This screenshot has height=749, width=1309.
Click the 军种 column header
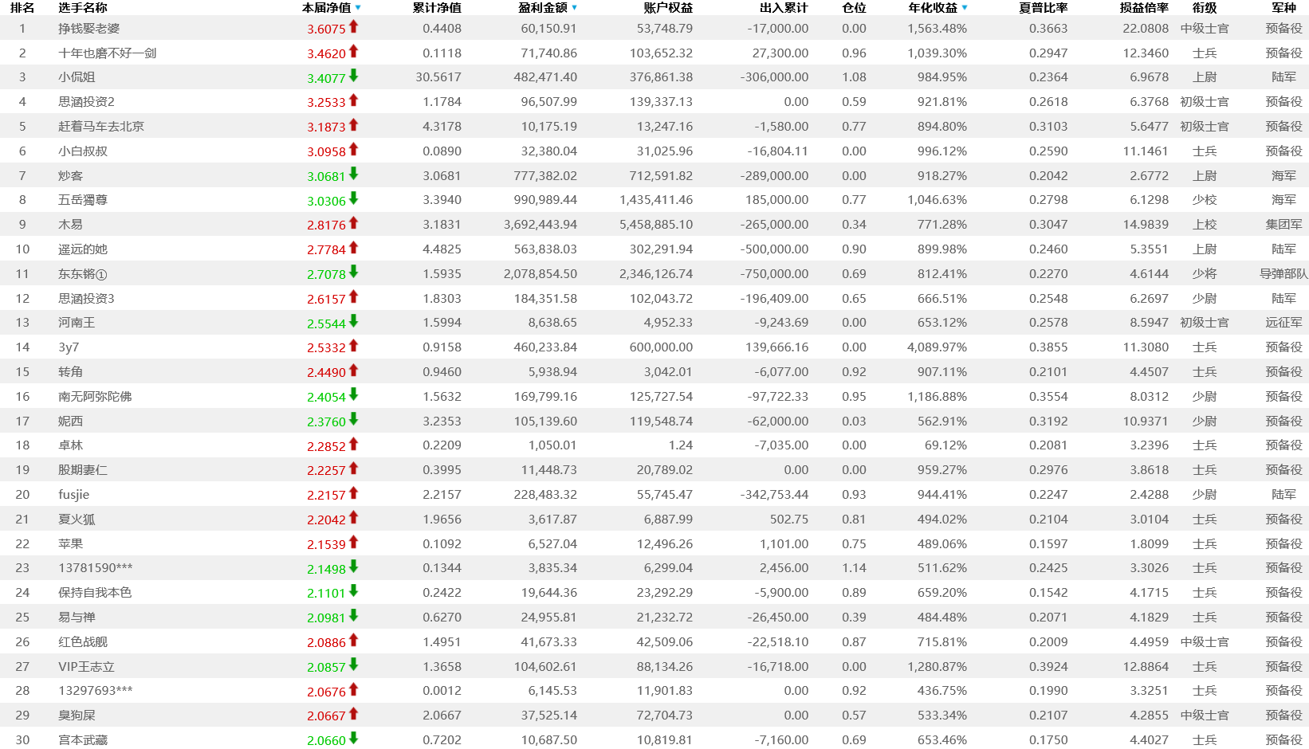[1283, 8]
